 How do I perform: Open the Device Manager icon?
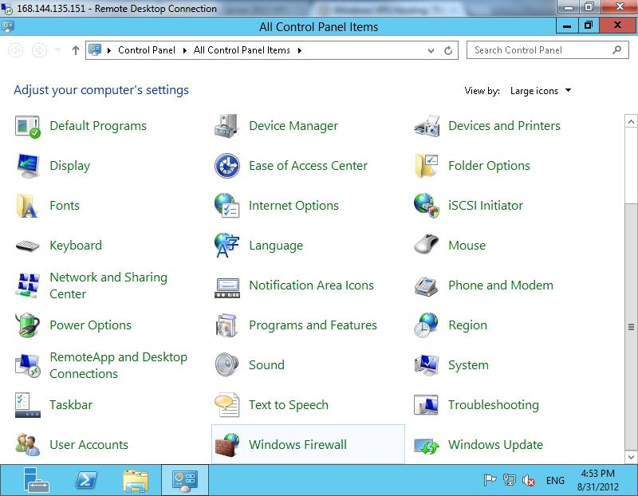click(x=226, y=126)
